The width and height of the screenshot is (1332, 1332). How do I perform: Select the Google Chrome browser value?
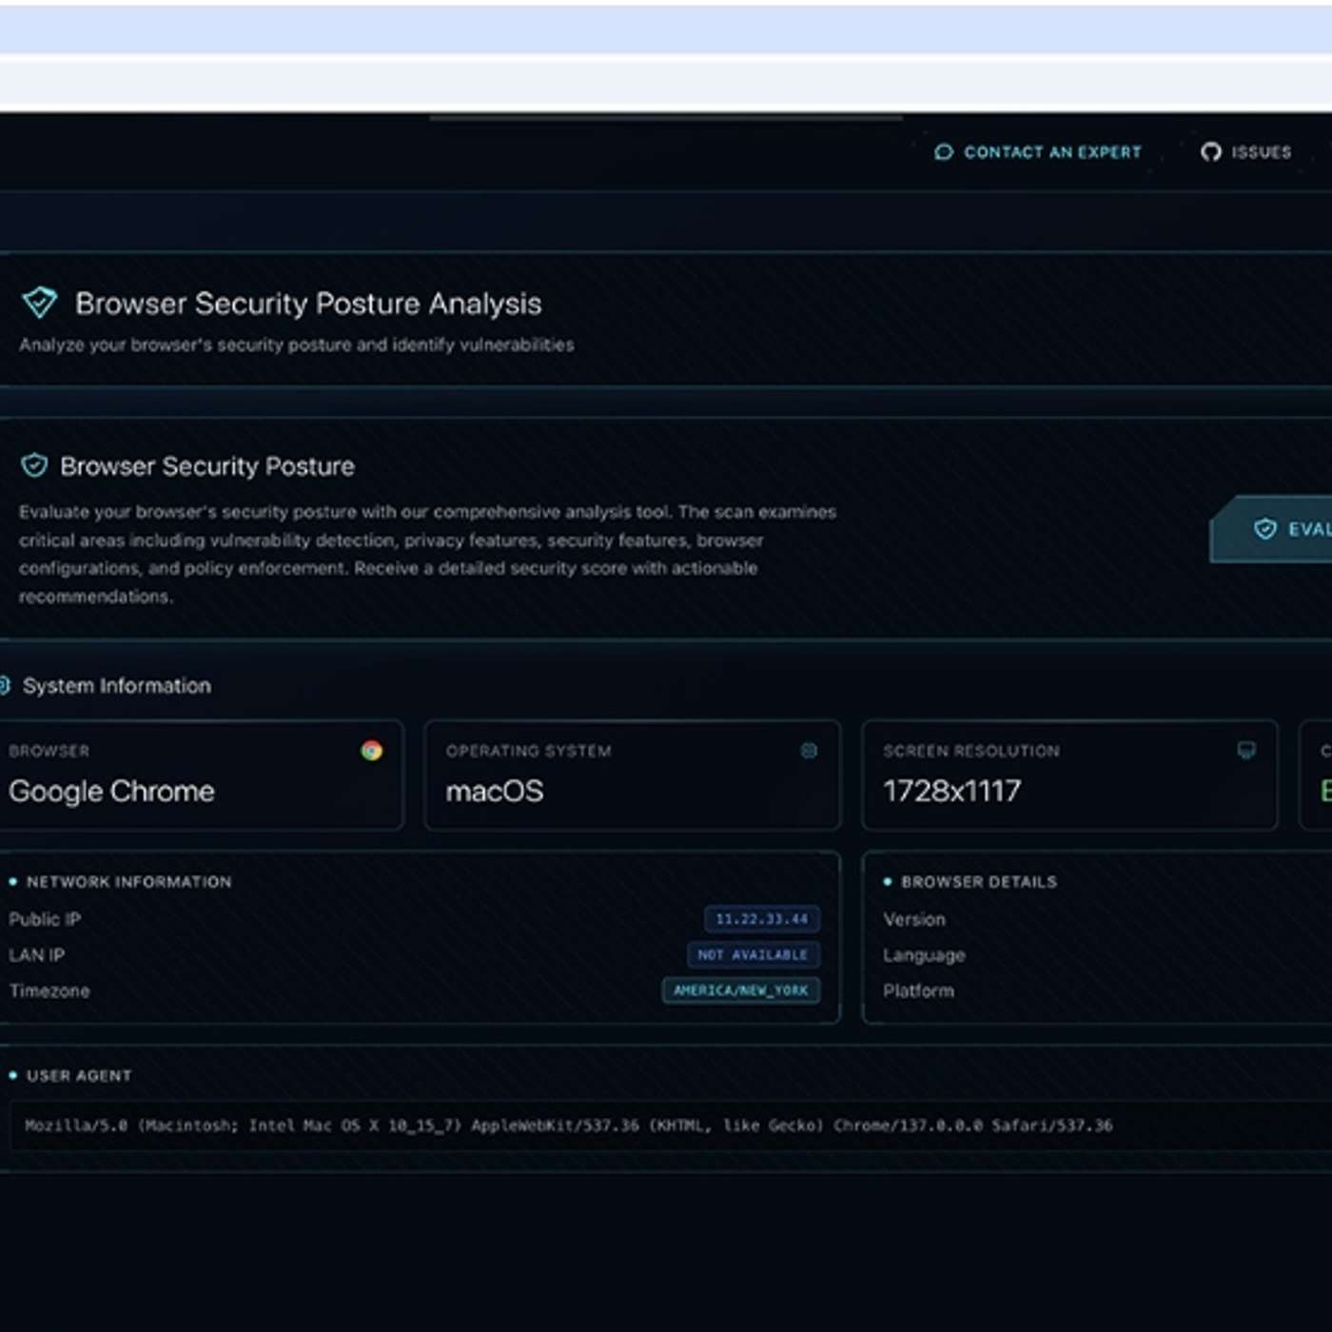[112, 791]
